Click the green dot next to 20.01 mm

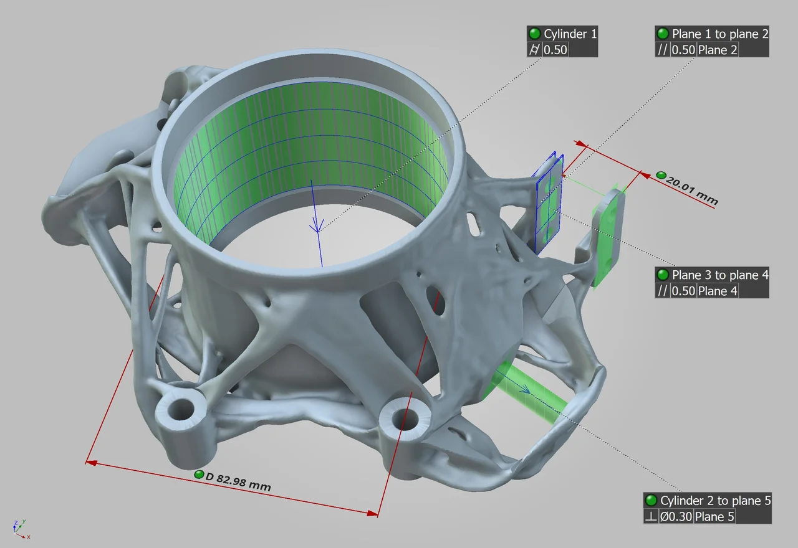(661, 176)
